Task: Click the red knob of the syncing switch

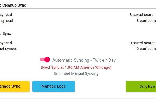Action: (47, 60)
